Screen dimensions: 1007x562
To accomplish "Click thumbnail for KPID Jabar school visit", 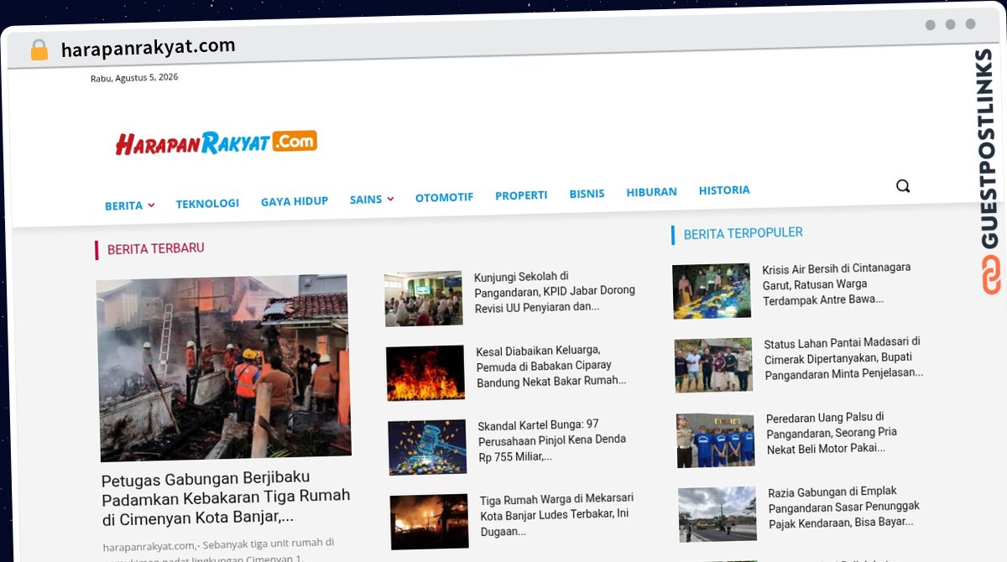I will pyautogui.click(x=424, y=299).
